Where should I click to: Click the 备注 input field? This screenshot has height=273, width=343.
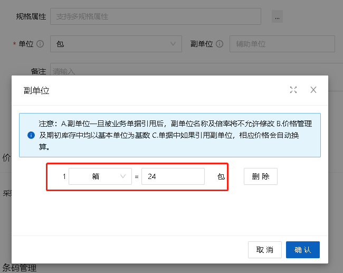click(196, 70)
